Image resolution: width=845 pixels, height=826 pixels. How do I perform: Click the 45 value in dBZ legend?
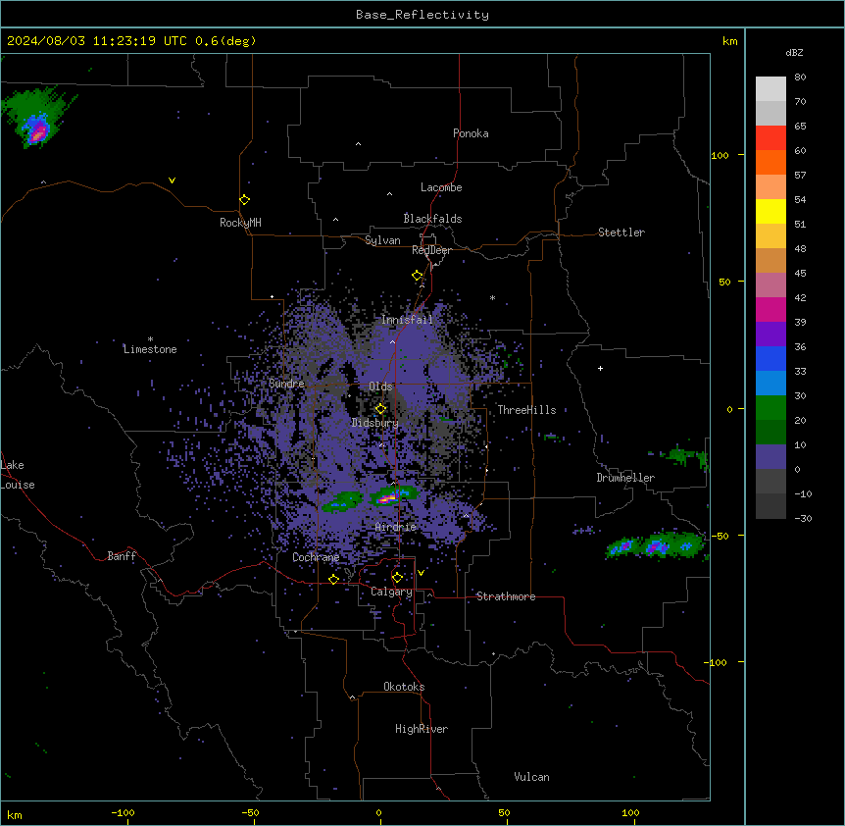(x=800, y=273)
